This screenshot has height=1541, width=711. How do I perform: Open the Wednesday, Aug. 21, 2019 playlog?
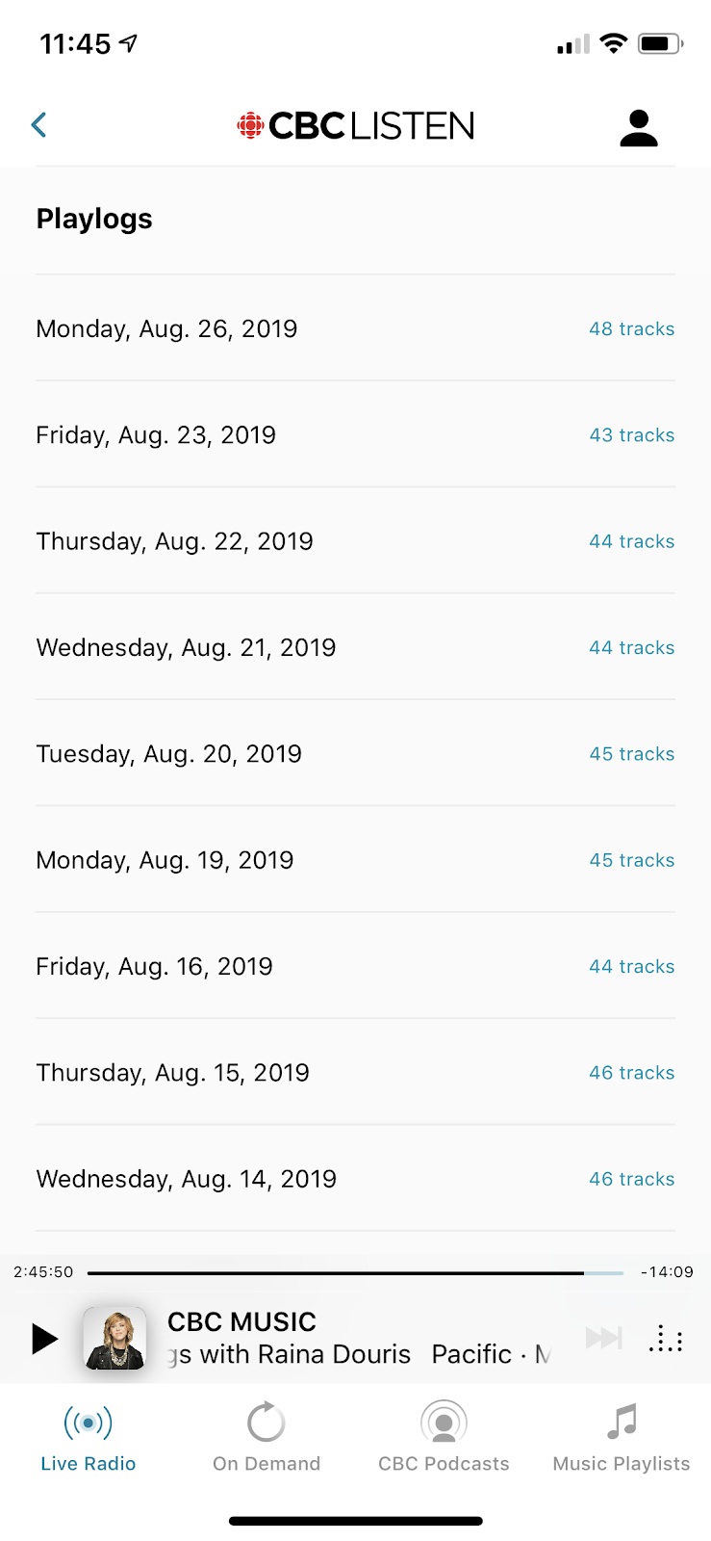[187, 647]
